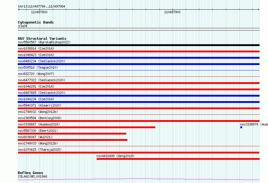Click the nsv509516 (Teague2010) label

point(38,67)
